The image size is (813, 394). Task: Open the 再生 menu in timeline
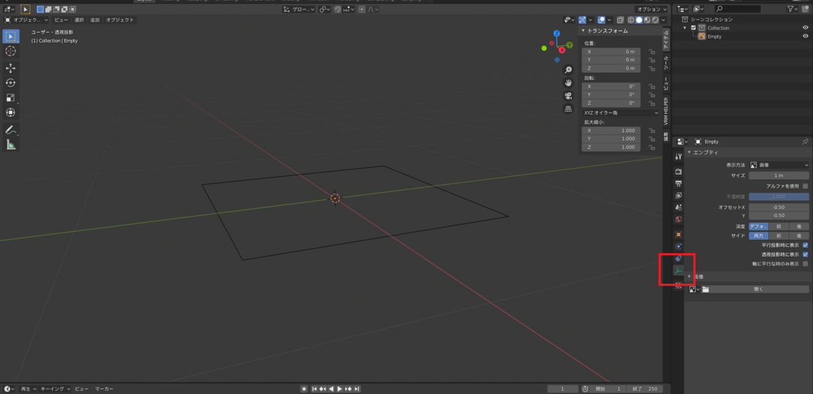pos(28,389)
